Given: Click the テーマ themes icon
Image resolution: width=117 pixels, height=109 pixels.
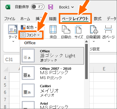Looking at the screenshot, I should tap(13, 29).
